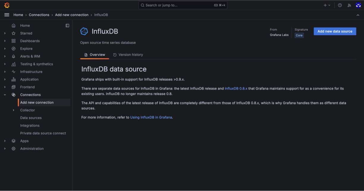Viewport: 364px width, 191px height.
Task: Click the Frontend icon in sidebar
Action: tap(13, 87)
